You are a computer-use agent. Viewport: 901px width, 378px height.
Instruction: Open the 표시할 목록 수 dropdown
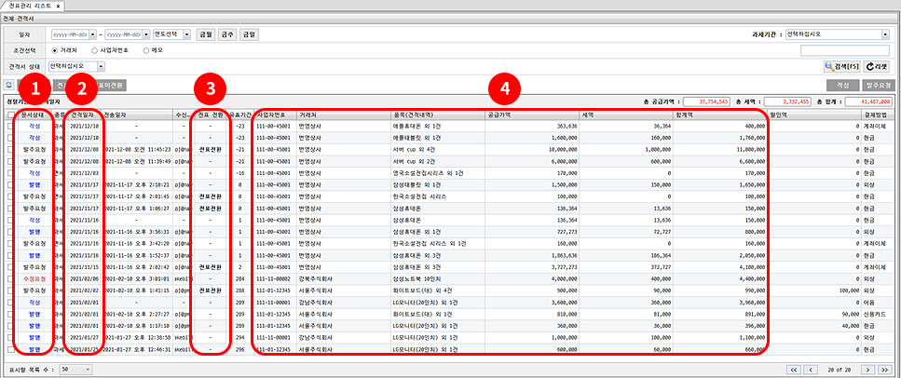pos(74,369)
